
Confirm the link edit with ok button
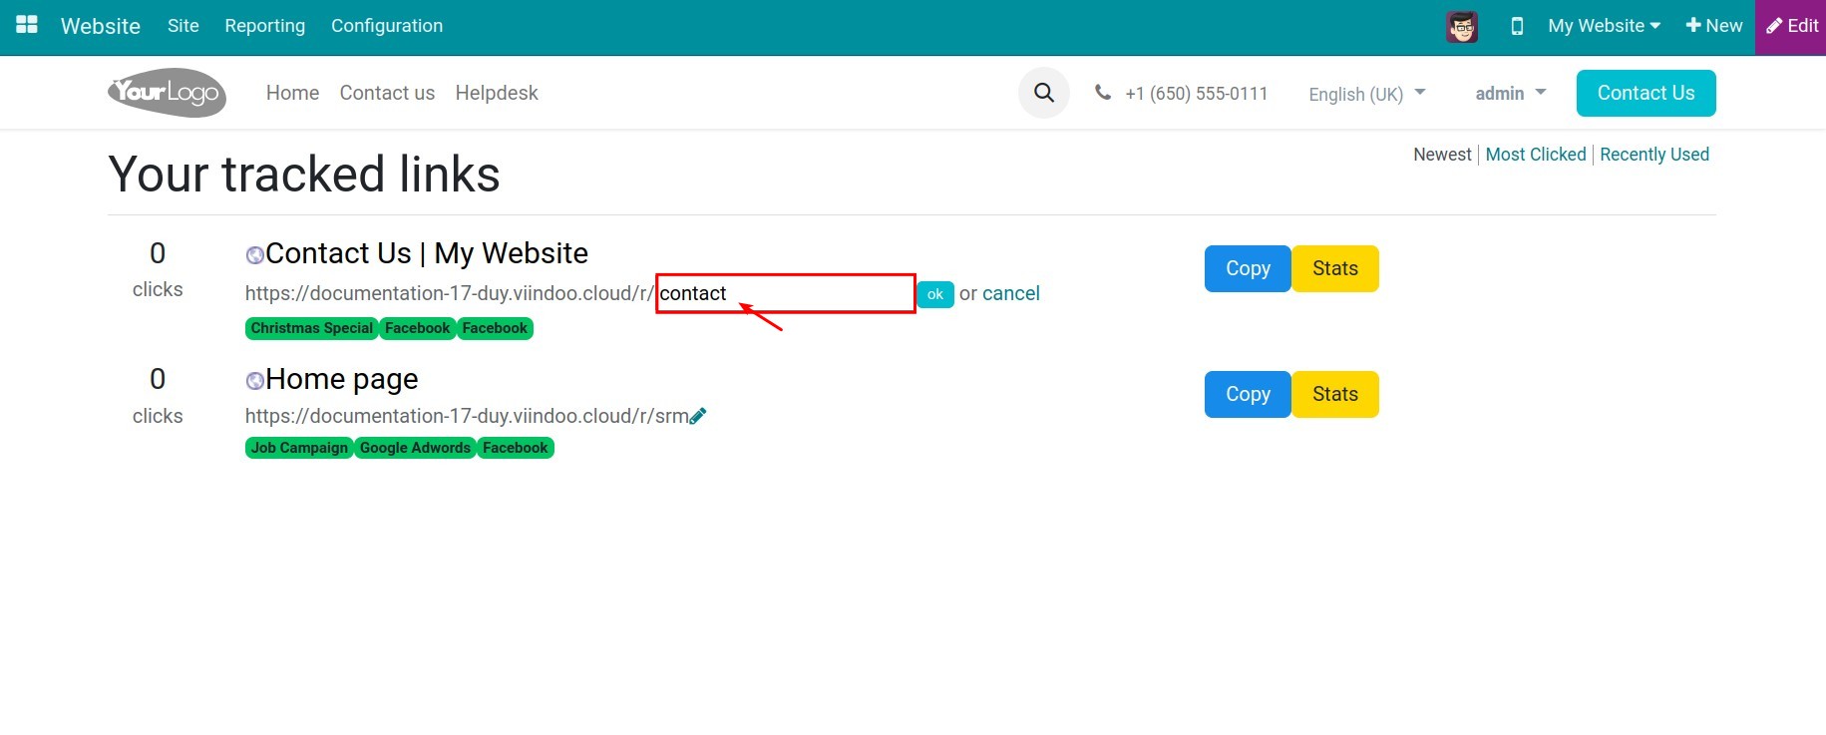935,294
